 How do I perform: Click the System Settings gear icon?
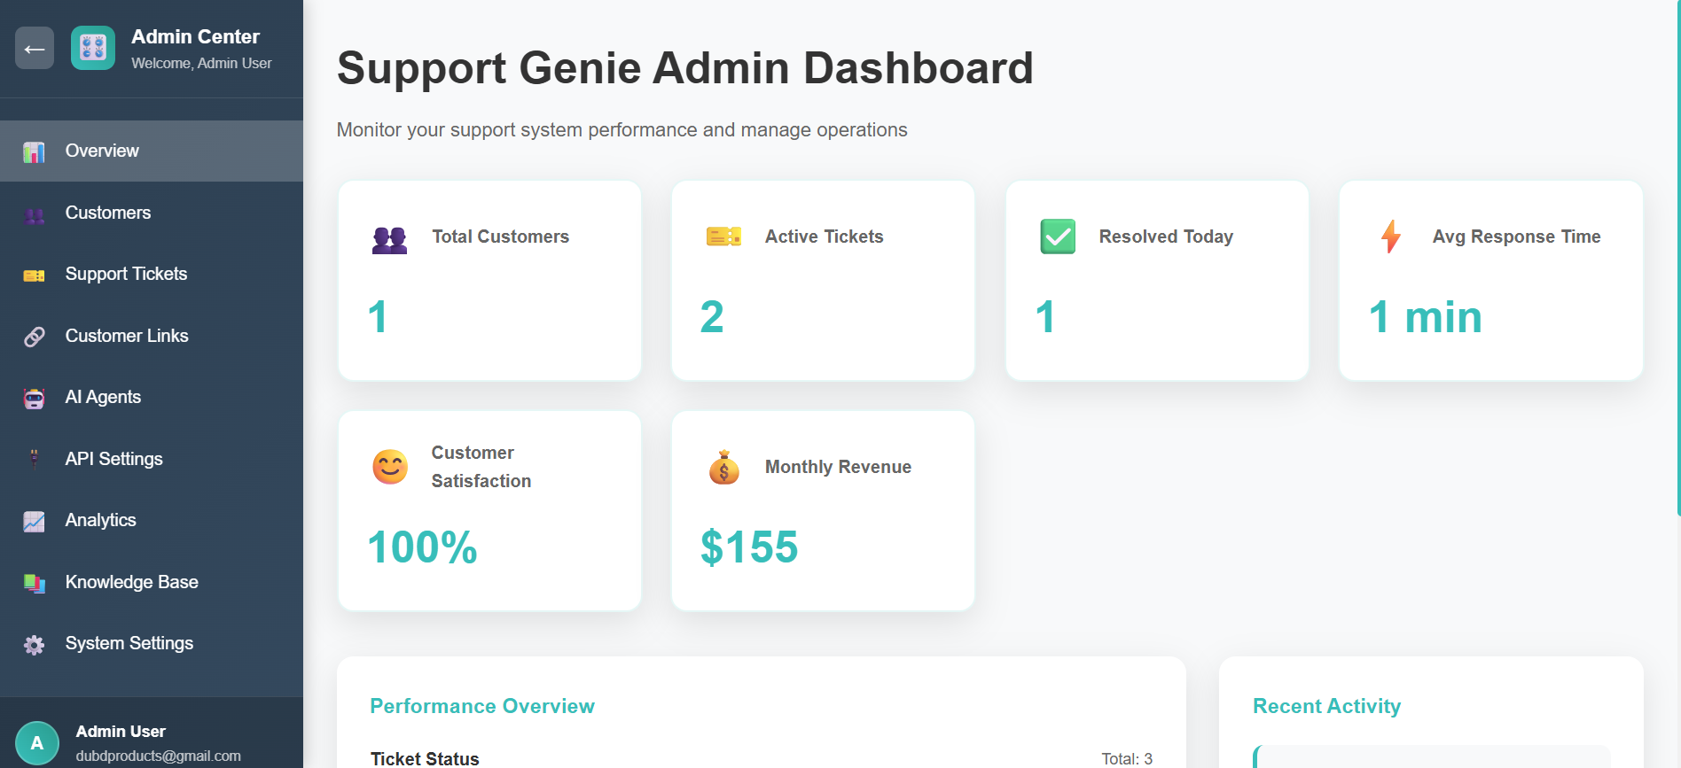(34, 645)
